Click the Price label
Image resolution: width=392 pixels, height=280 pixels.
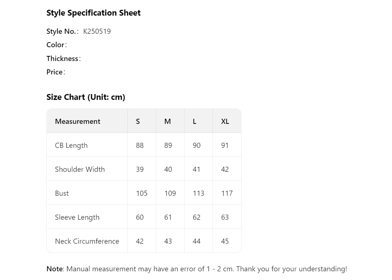[55, 72]
